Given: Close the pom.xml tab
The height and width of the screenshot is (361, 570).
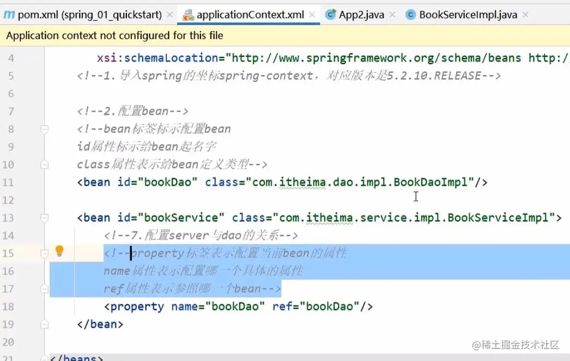Looking at the screenshot, I should click(170, 15).
